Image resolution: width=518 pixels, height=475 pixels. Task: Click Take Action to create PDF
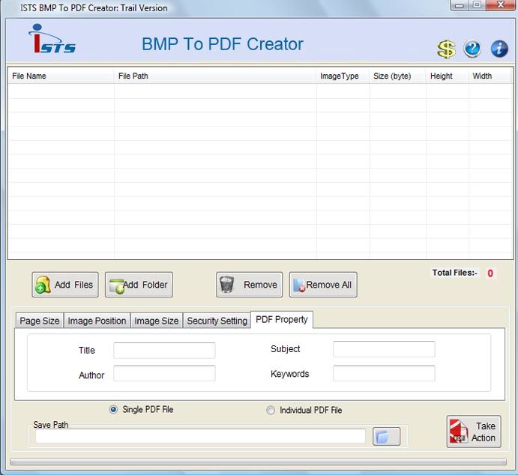pos(474,432)
